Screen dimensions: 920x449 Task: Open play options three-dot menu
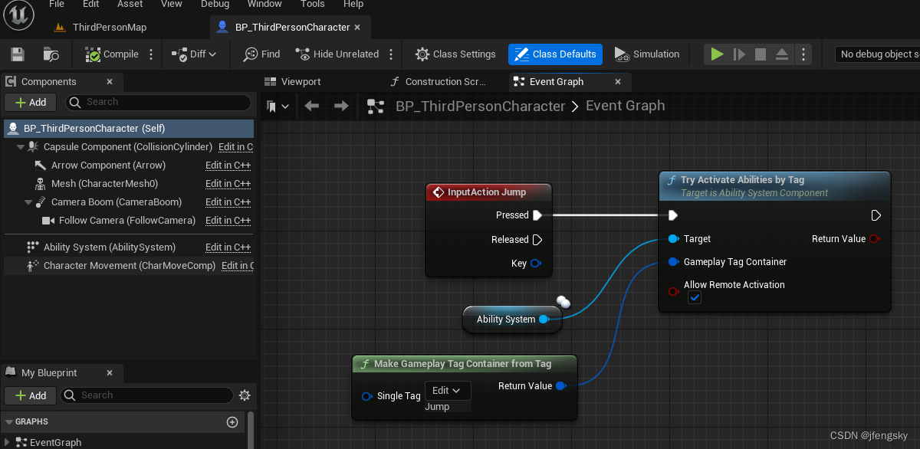click(803, 54)
